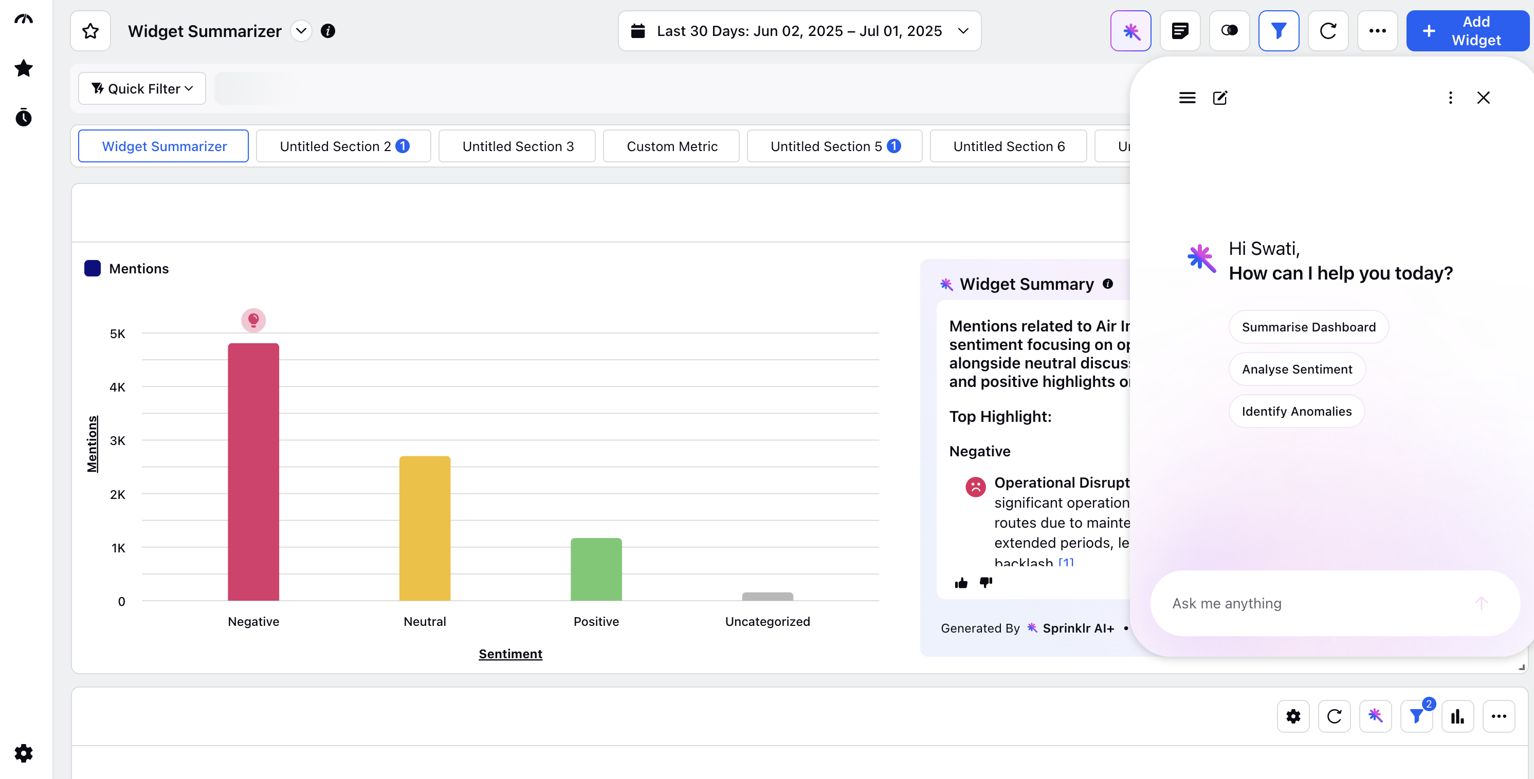Click the Negative sentiment bar
The height and width of the screenshot is (779, 1534).
(253, 472)
